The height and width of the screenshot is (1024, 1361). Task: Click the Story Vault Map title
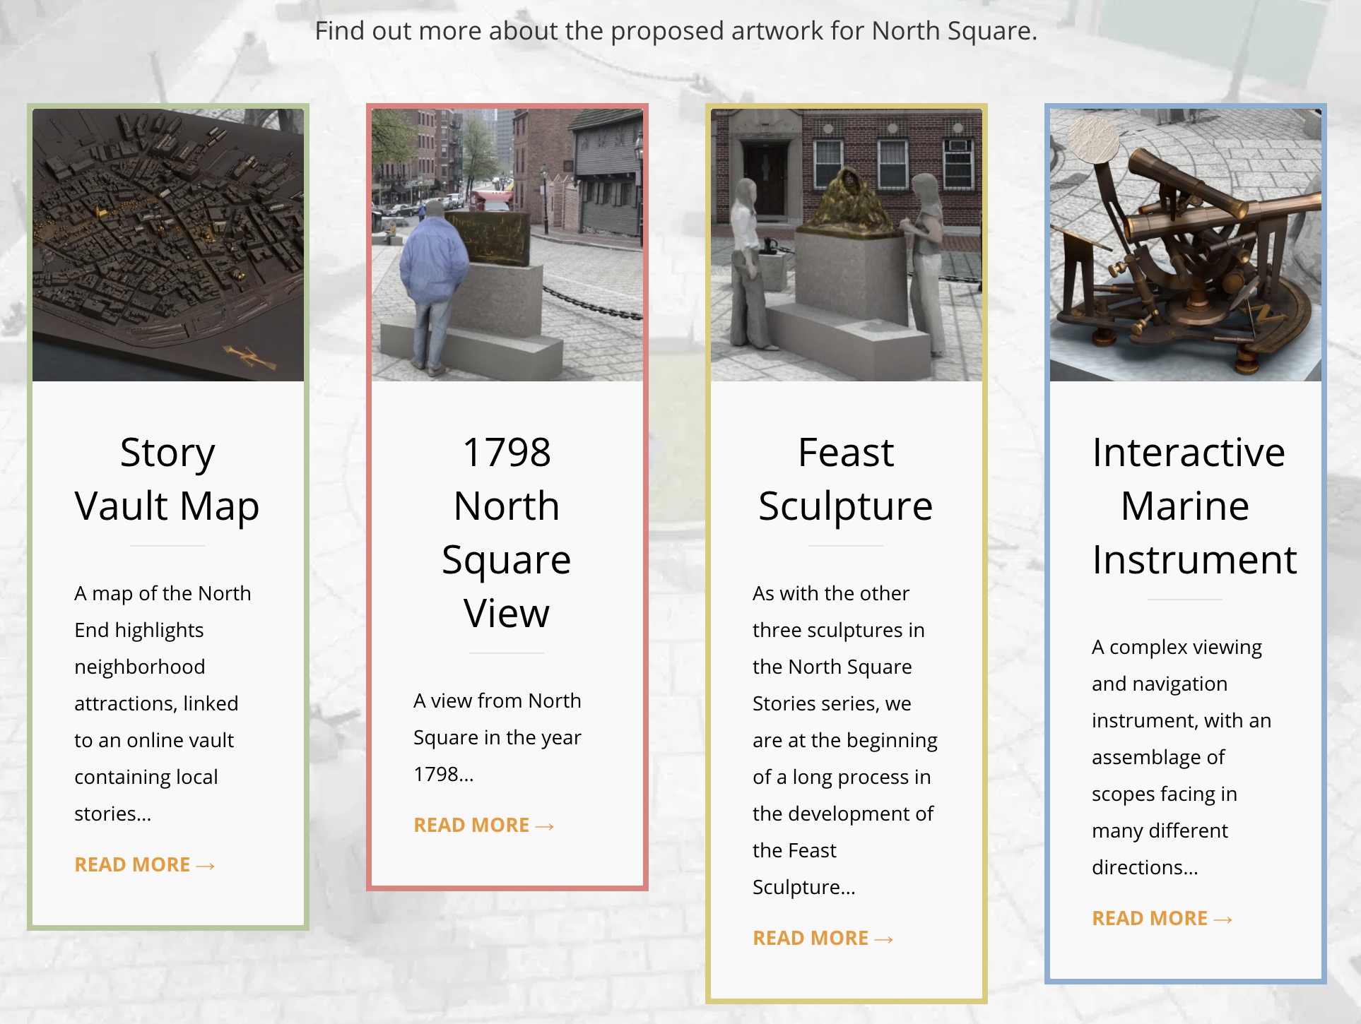click(x=167, y=479)
